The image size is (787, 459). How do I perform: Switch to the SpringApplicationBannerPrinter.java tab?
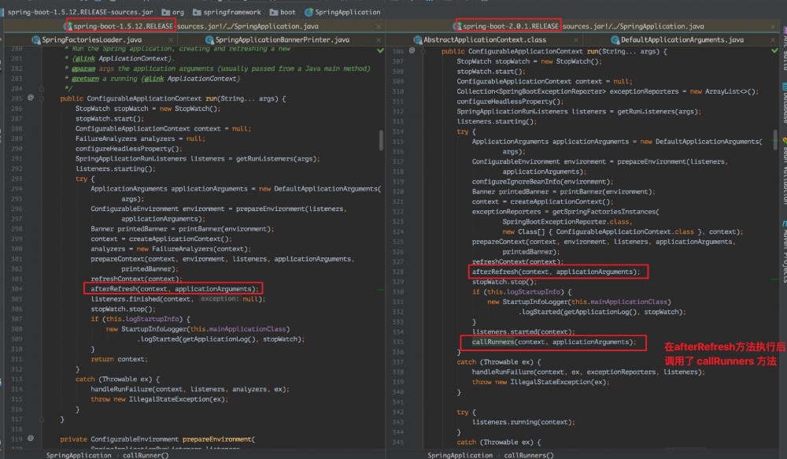pos(283,38)
